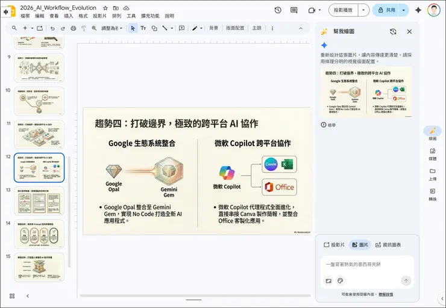
Task: Click the search menus magnifier icon
Action: [x=14, y=28]
